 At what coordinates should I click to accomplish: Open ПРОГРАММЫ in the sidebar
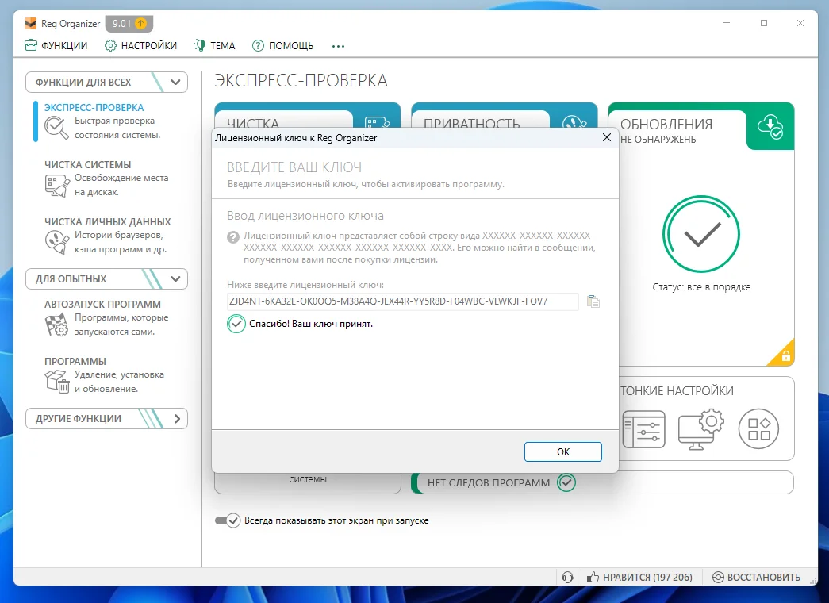click(75, 361)
